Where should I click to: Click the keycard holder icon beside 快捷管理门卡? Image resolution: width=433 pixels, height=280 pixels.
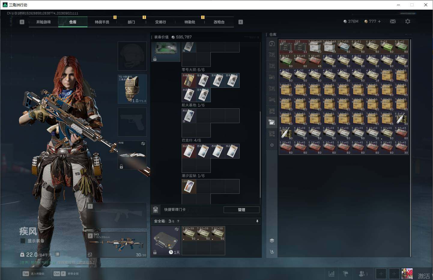[156, 209]
